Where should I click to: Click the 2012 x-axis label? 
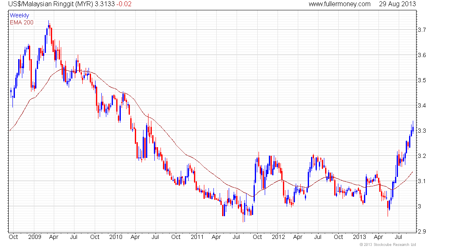pyautogui.click(x=278, y=237)
